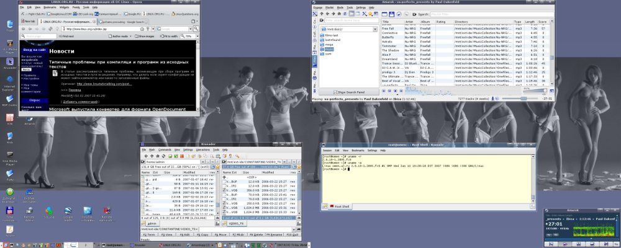Open Amarok /mnt/disk2/ path dropdown
621x248 pixels.
375,29
